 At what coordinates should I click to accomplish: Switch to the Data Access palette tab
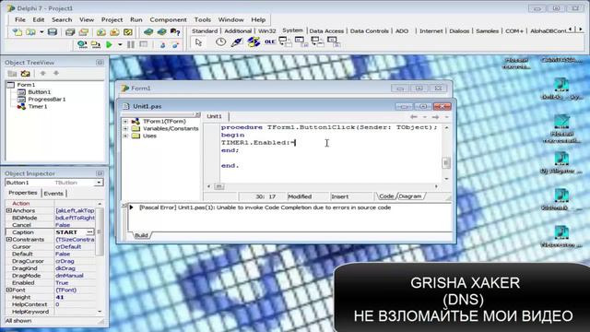click(x=326, y=30)
